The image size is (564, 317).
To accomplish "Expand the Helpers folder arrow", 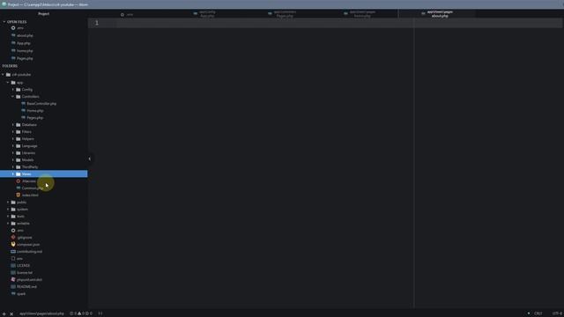I will pyautogui.click(x=13, y=139).
